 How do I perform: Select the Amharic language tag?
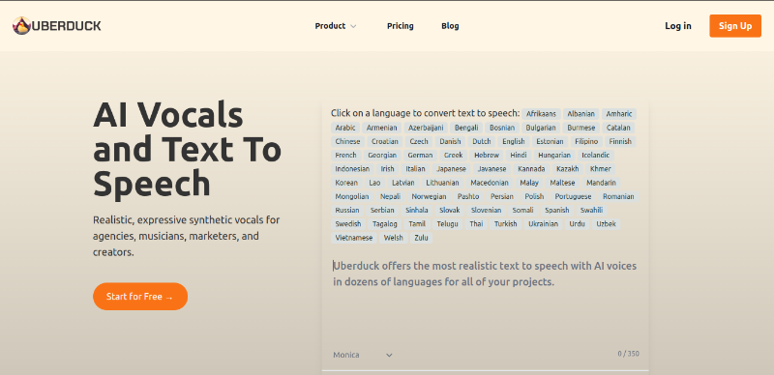pyautogui.click(x=619, y=114)
